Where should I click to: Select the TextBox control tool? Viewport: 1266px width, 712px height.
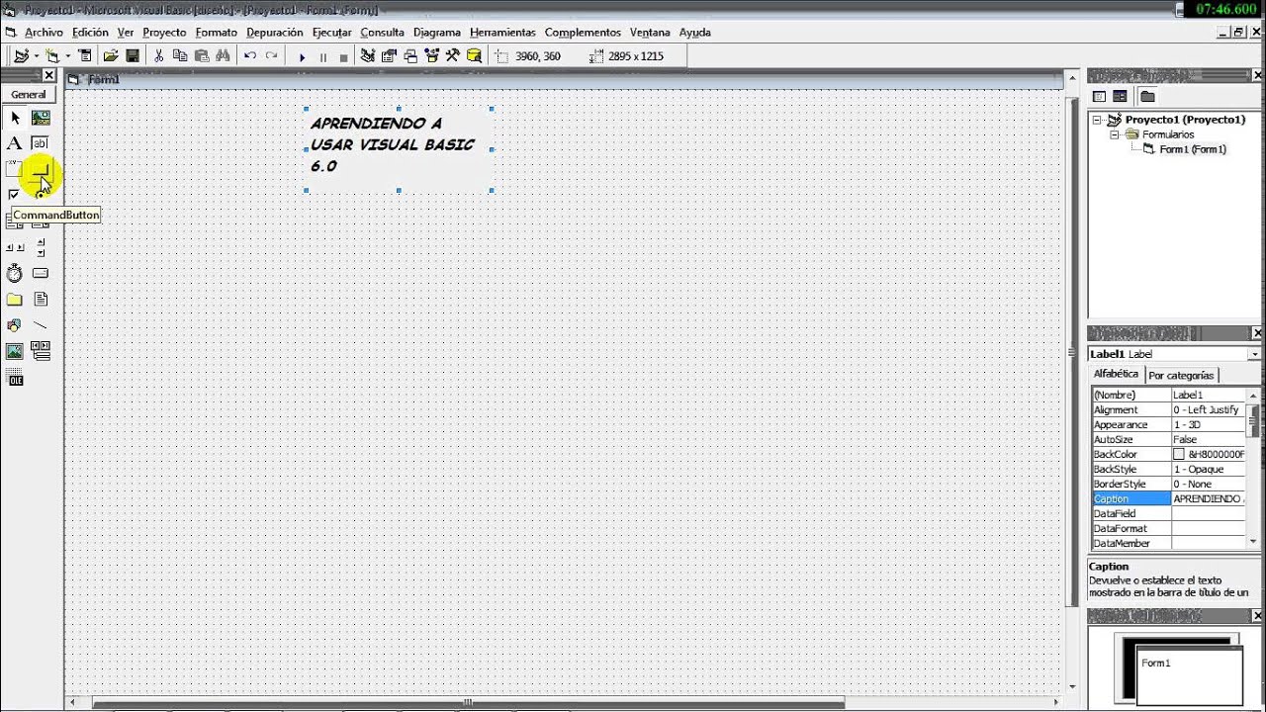pos(41,143)
